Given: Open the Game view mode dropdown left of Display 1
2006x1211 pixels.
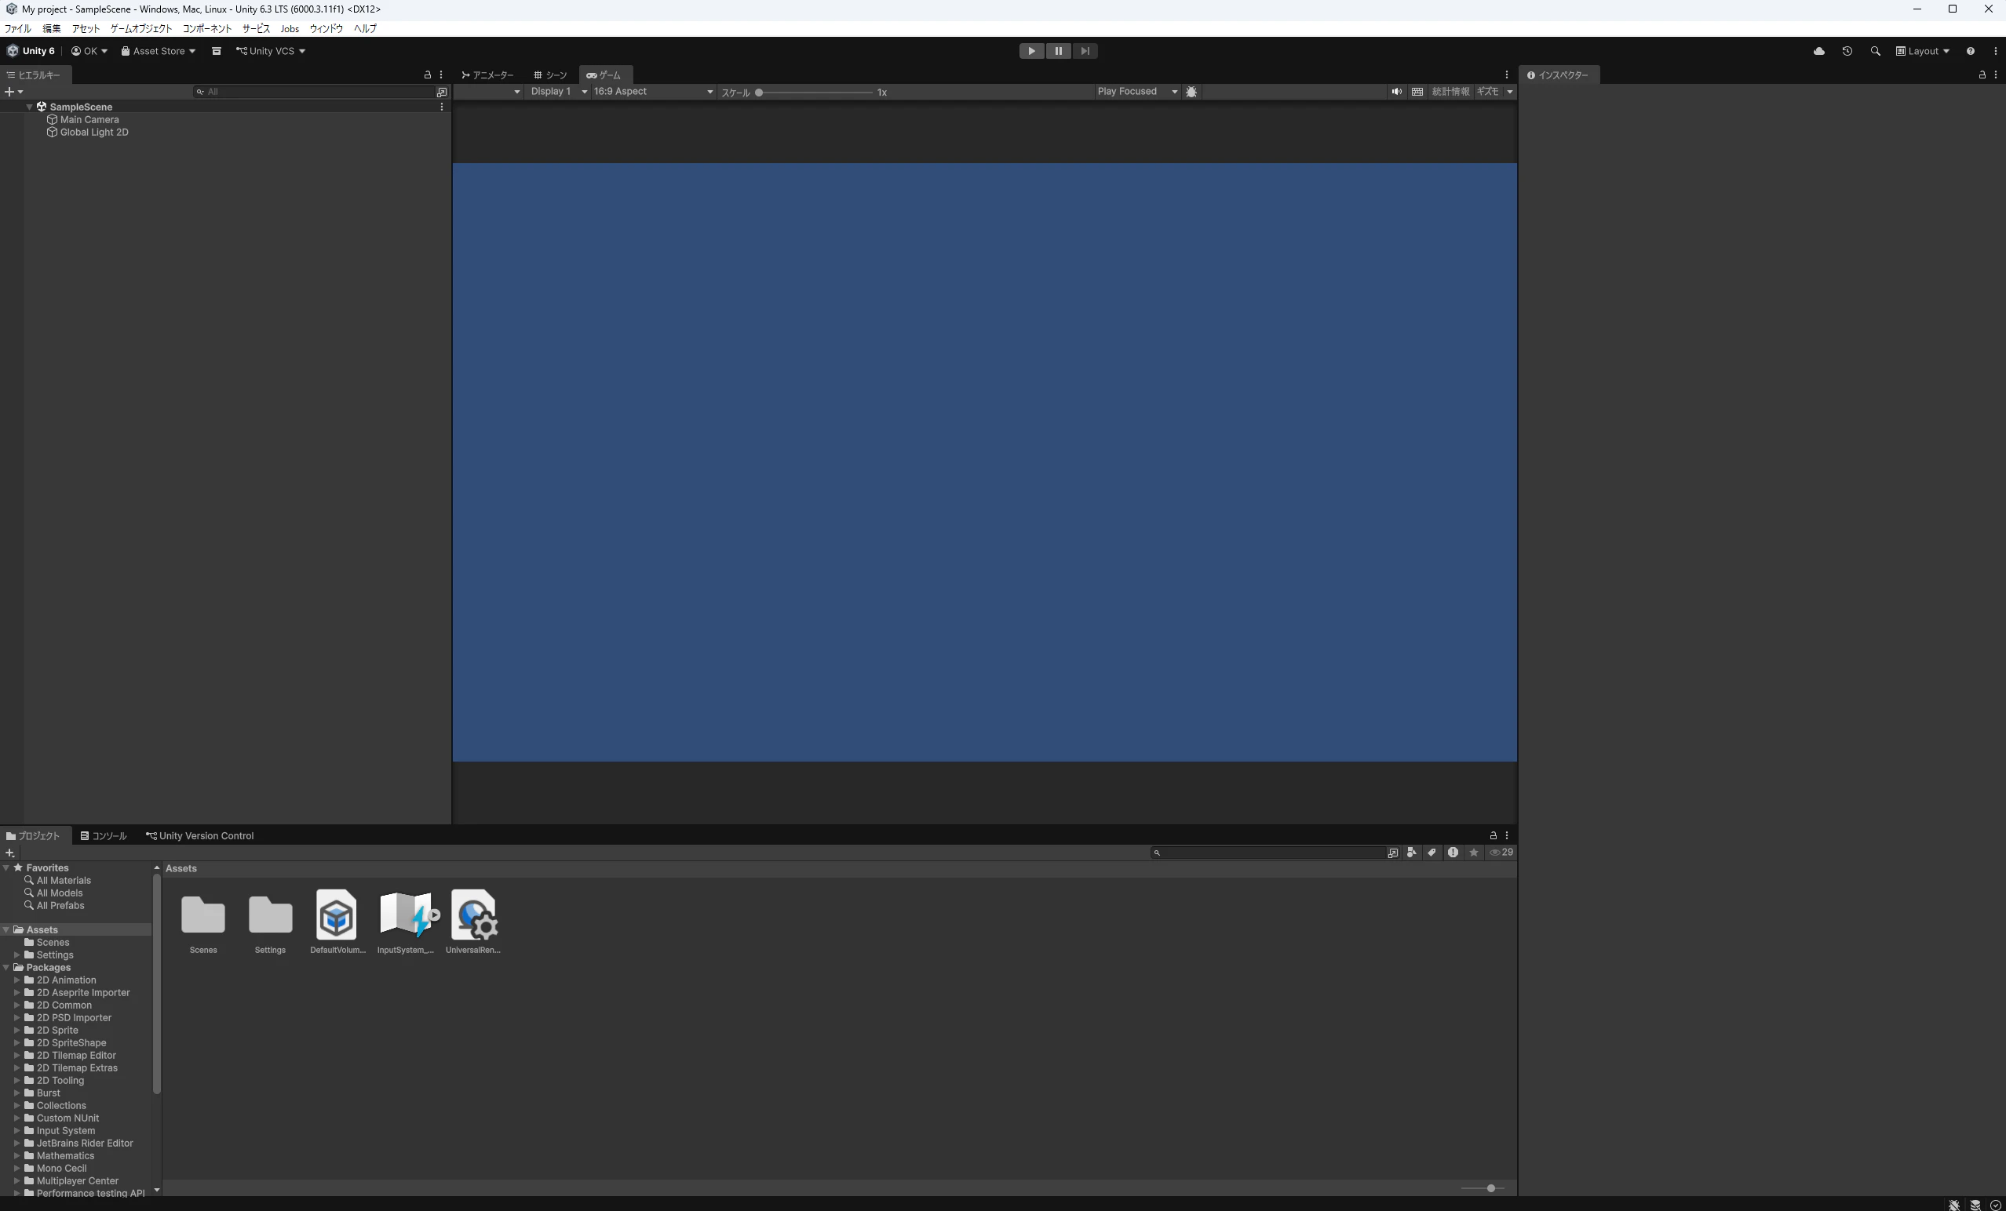Looking at the screenshot, I should pyautogui.click(x=488, y=91).
